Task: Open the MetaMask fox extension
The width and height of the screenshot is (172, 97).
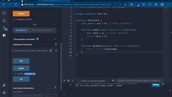Action: (x=131, y=5)
